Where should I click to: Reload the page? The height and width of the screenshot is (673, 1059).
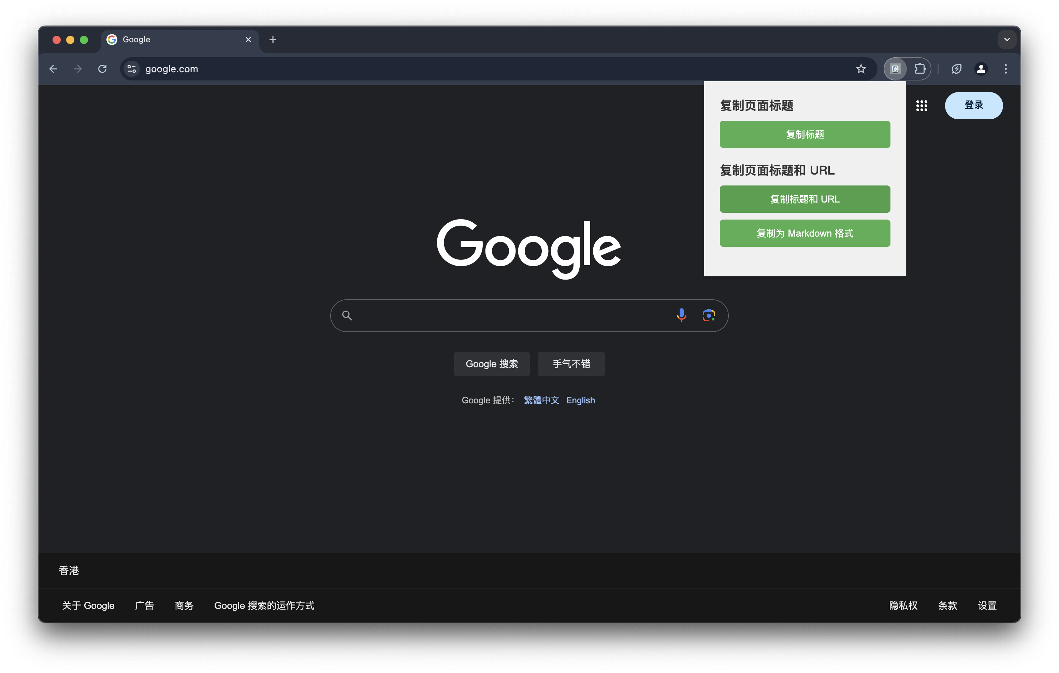(x=102, y=69)
